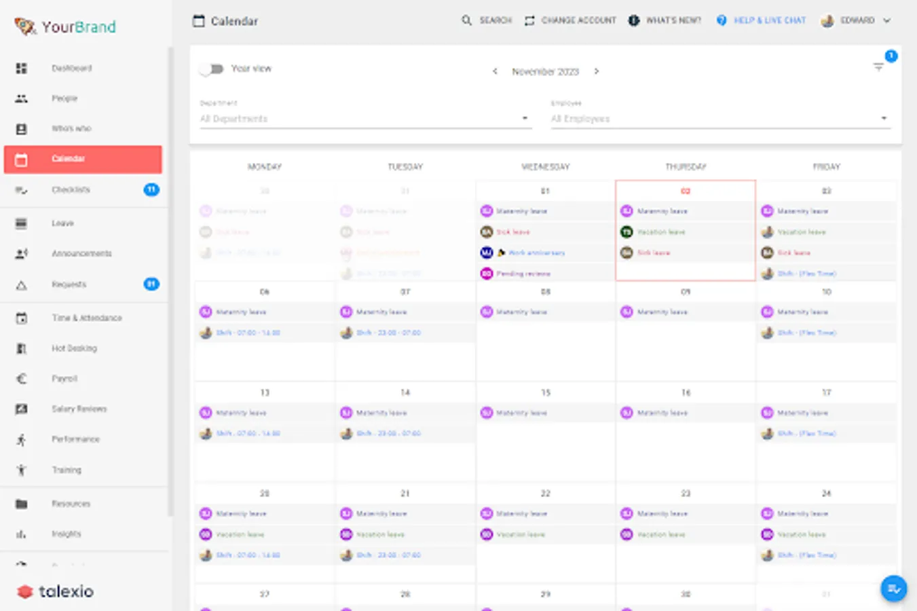
Task: Open the Help & Live Chat icon
Action: [x=722, y=20]
